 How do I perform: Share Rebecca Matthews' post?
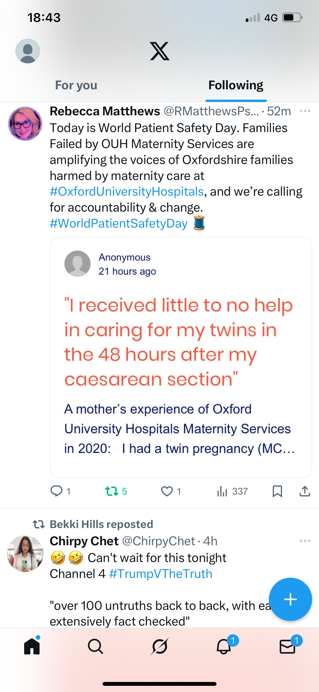305,491
